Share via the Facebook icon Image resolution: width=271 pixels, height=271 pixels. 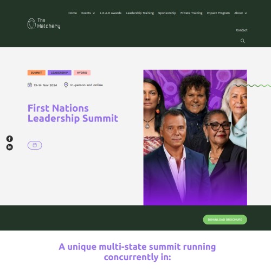pyautogui.click(x=10, y=139)
